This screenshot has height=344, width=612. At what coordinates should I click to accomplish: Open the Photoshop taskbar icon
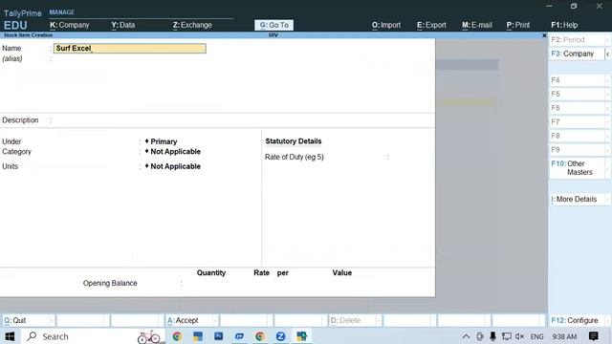pyautogui.click(x=219, y=336)
